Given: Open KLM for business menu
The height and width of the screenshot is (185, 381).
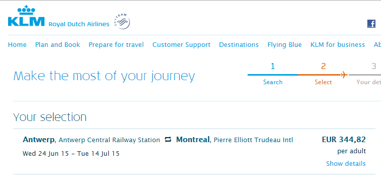Looking at the screenshot, I should [338, 45].
